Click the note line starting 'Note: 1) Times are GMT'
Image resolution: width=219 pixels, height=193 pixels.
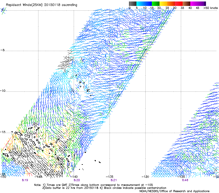tap(94, 185)
